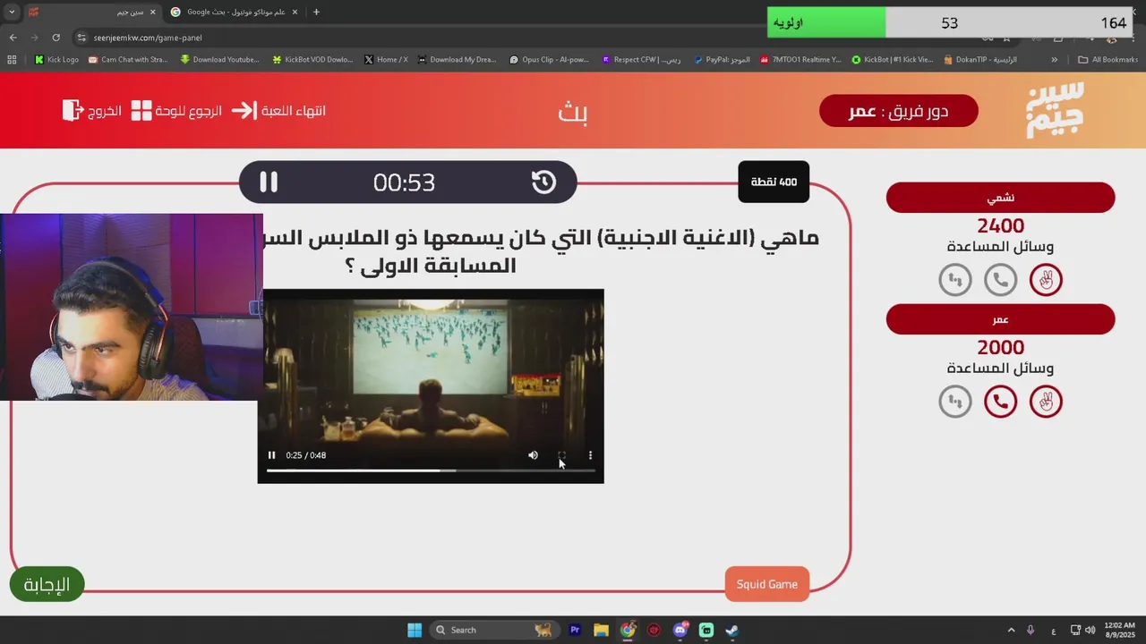Screen dimensions: 1146x644
Task: Mute the video using the speaker icon
Action: (533, 455)
